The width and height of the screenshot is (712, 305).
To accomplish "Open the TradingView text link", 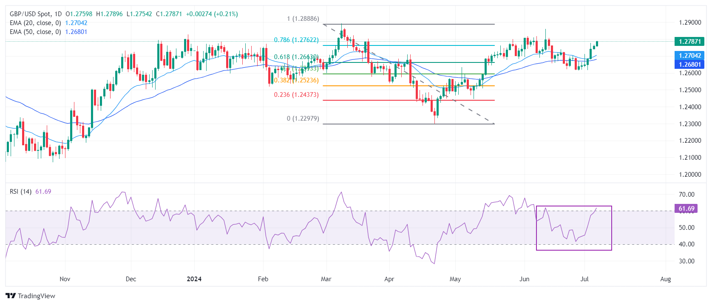I will 37,296.
